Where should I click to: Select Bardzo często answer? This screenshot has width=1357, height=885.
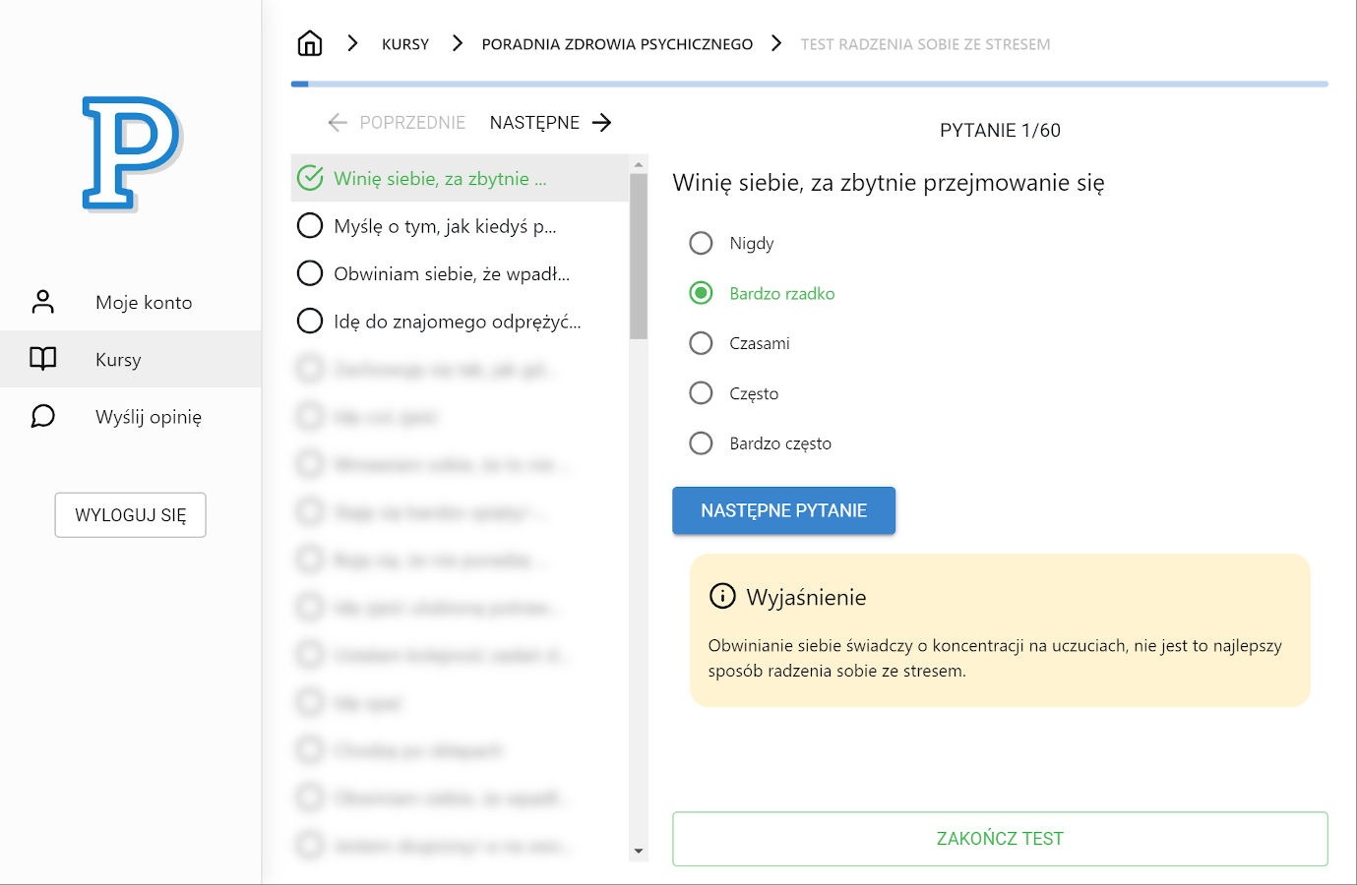pos(701,443)
